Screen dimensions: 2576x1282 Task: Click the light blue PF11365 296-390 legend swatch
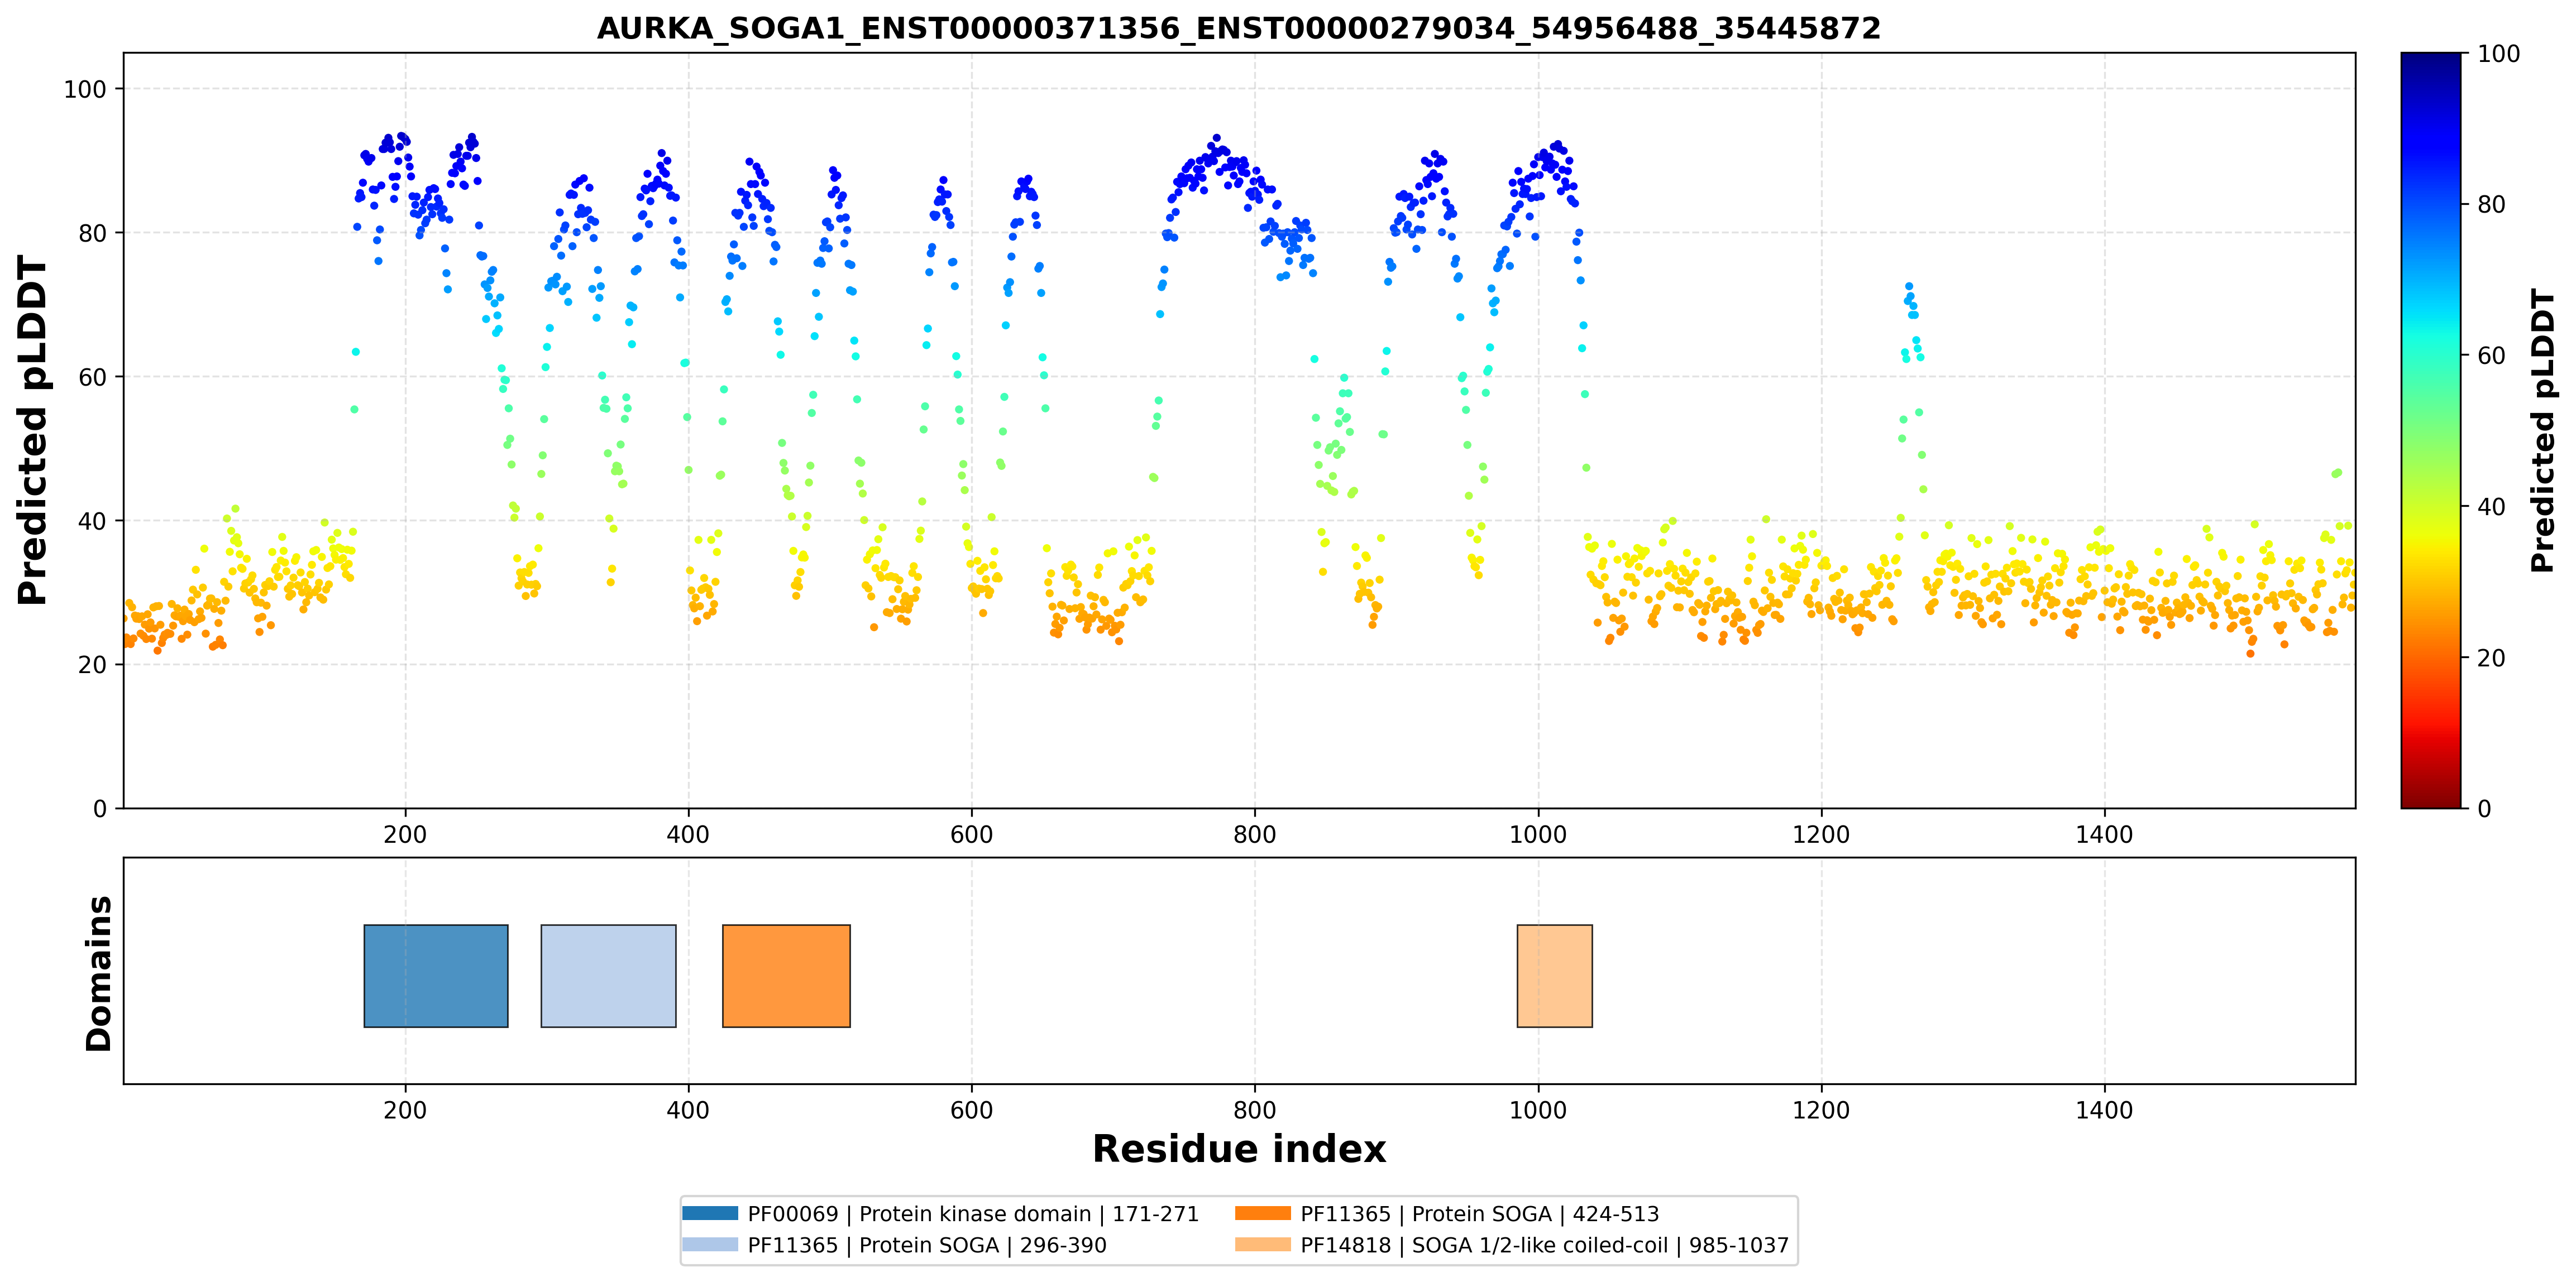[x=710, y=1245]
